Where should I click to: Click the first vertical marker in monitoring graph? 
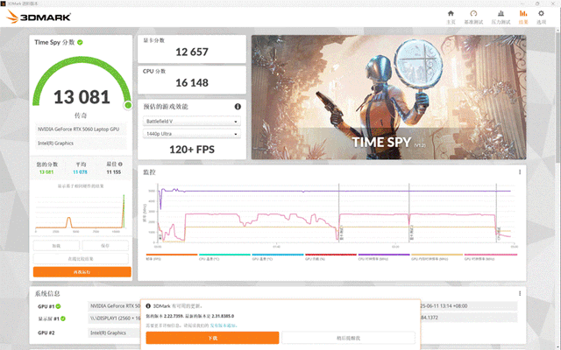339,213
